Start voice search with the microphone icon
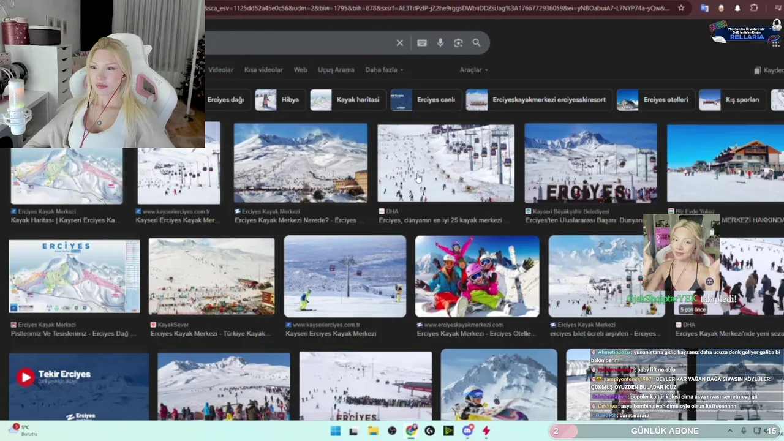The image size is (784, 441). tap(440, 43)
